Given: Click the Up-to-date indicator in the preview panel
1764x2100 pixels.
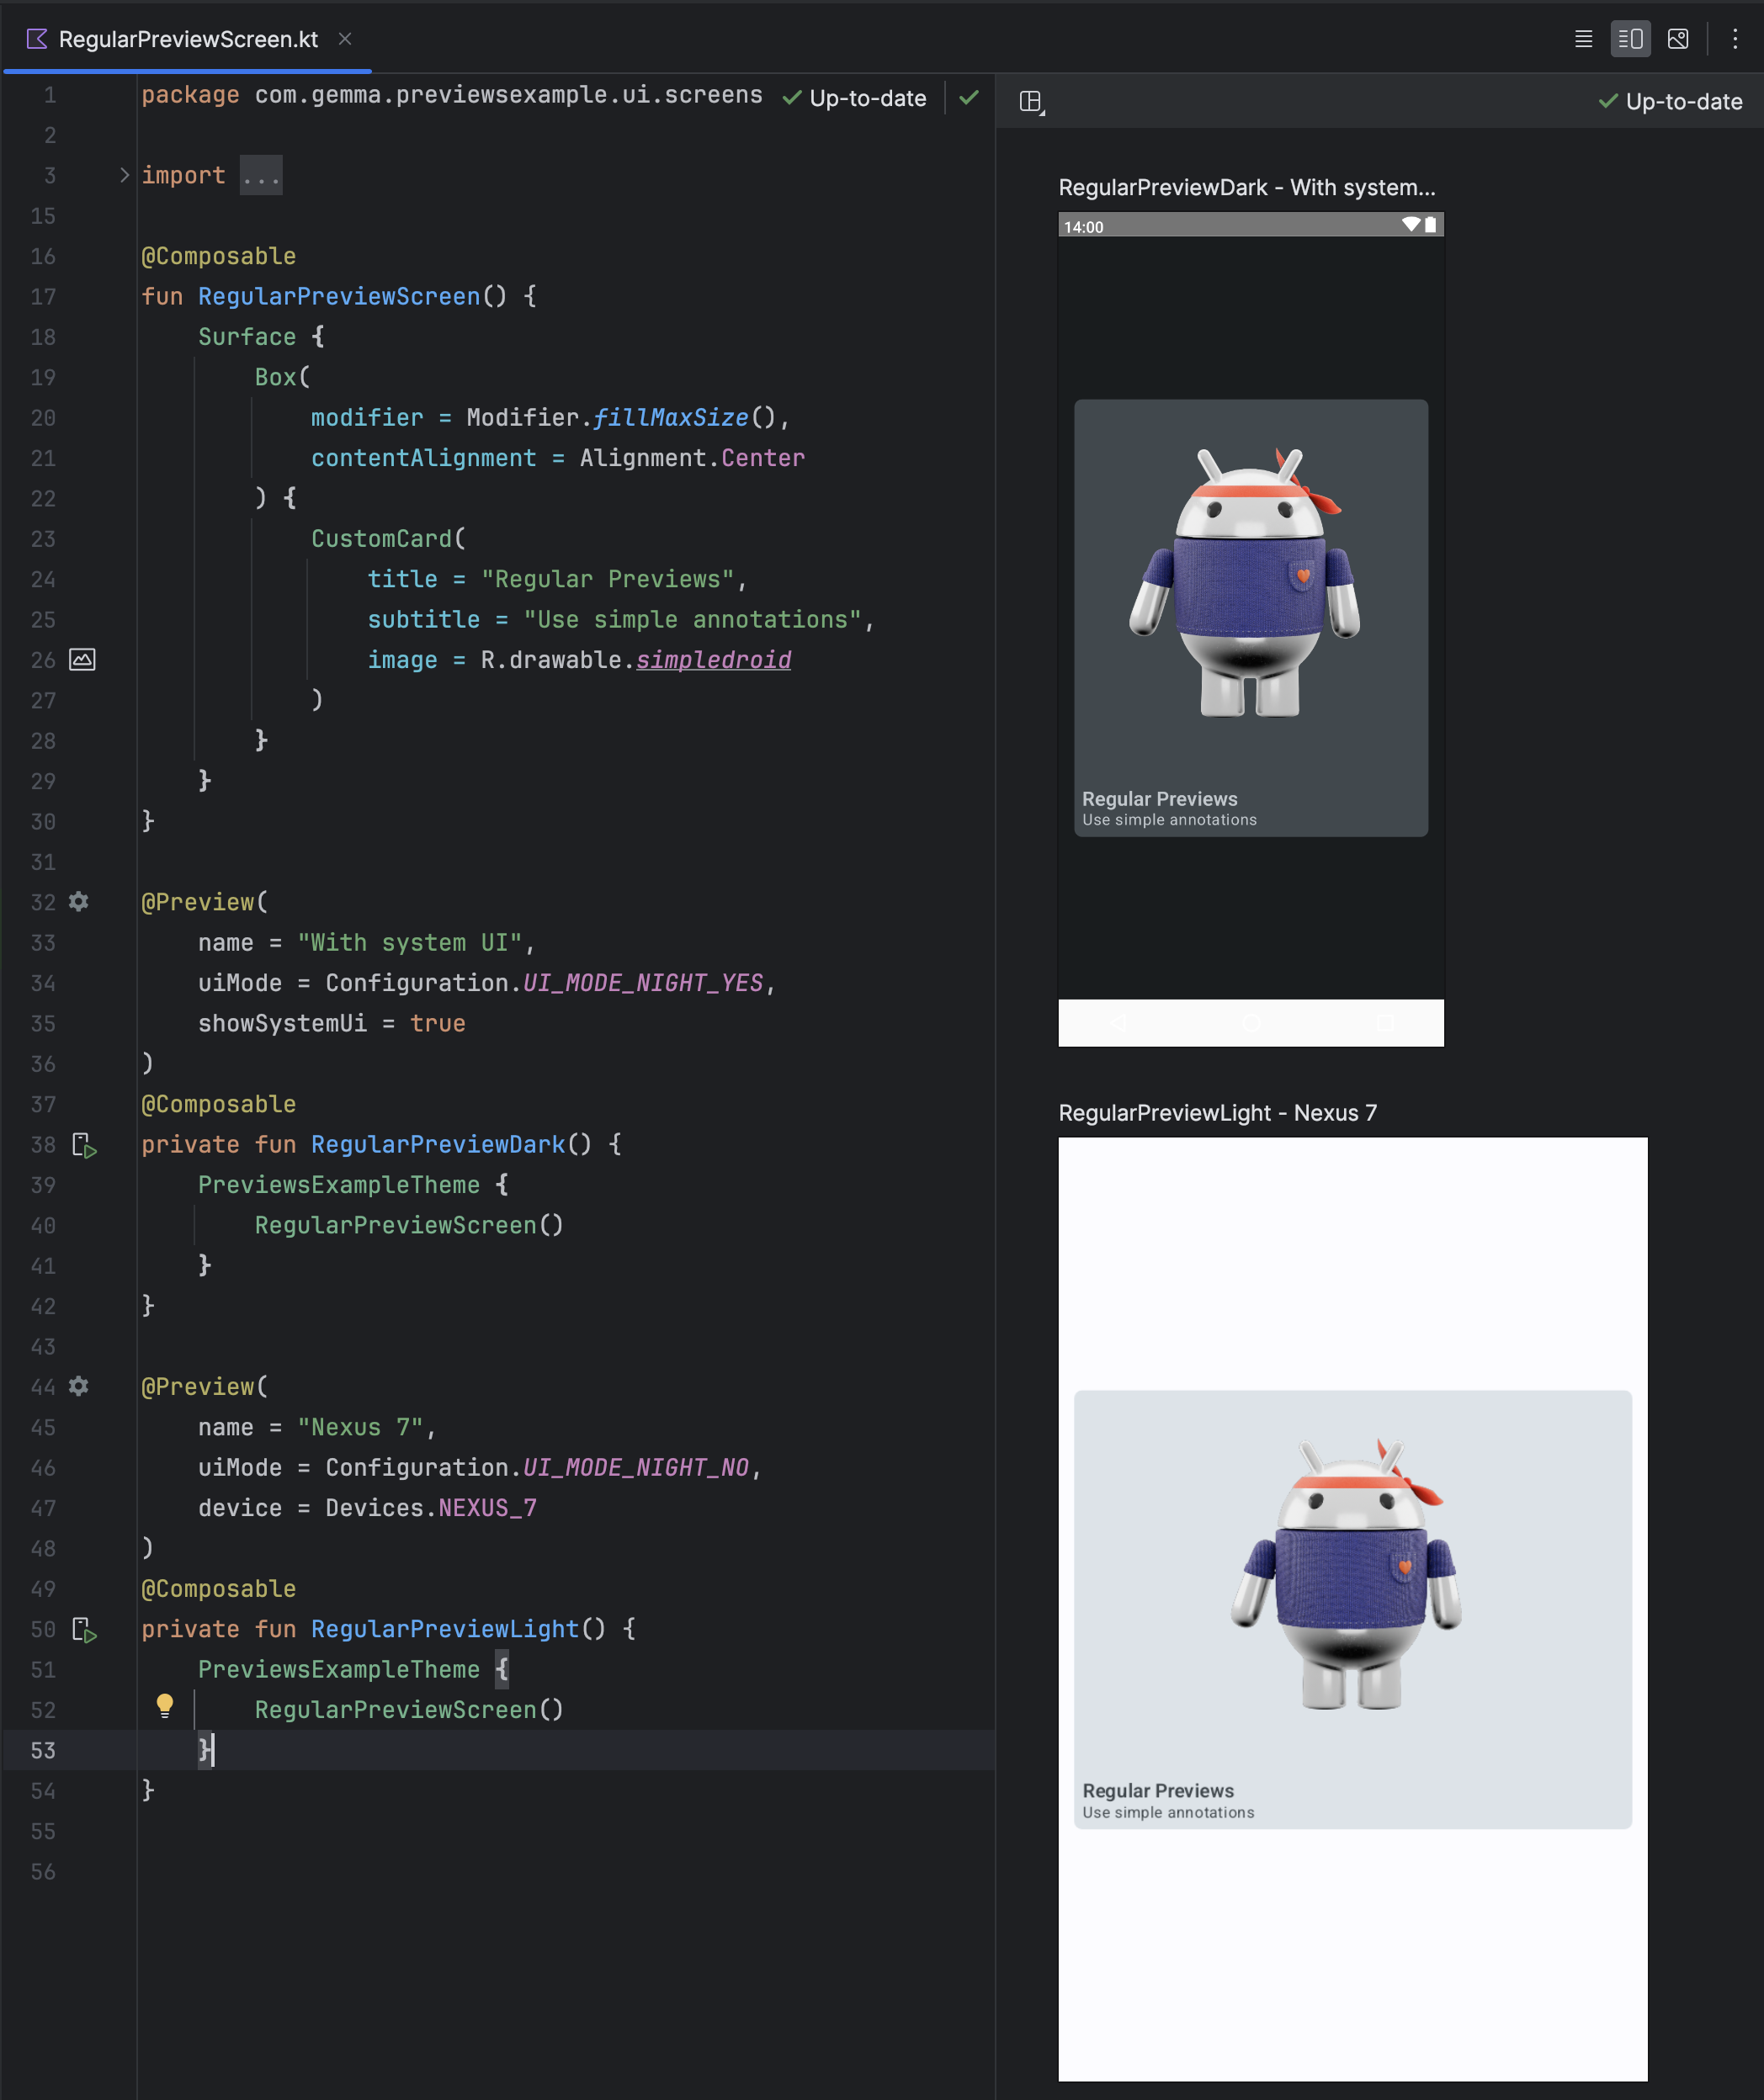Looking at the screenshot, I should [1669, 101].
